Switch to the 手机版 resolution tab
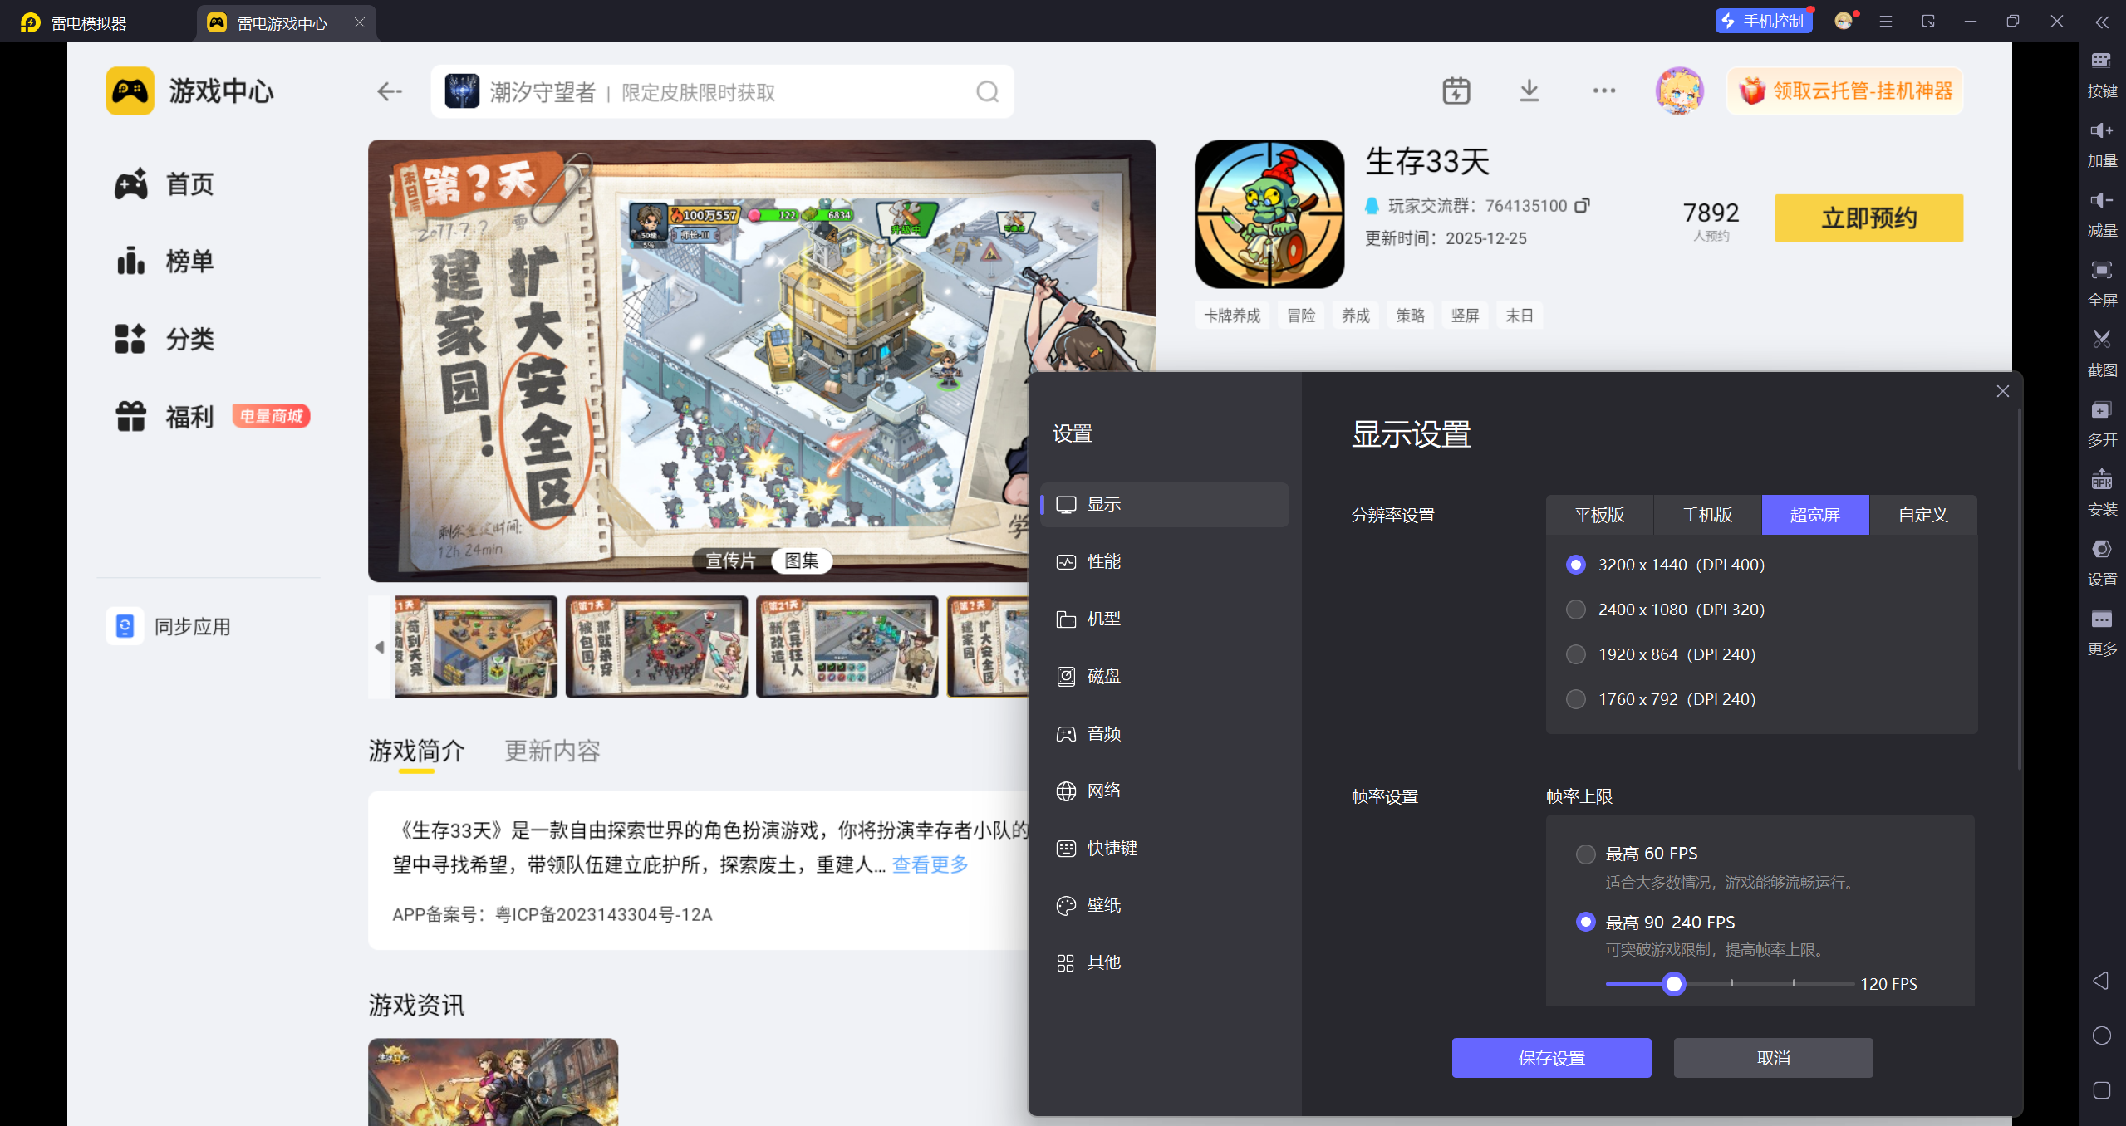This screenshot has width=2126, height=1126. click(x=1706, y=515)
